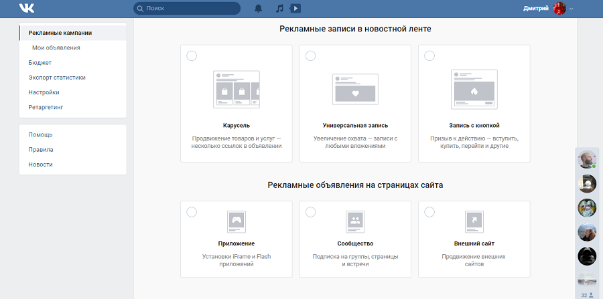Expand the profile dropdown arrow
This screenshot has height=299, width=603.
click(572, 9)
